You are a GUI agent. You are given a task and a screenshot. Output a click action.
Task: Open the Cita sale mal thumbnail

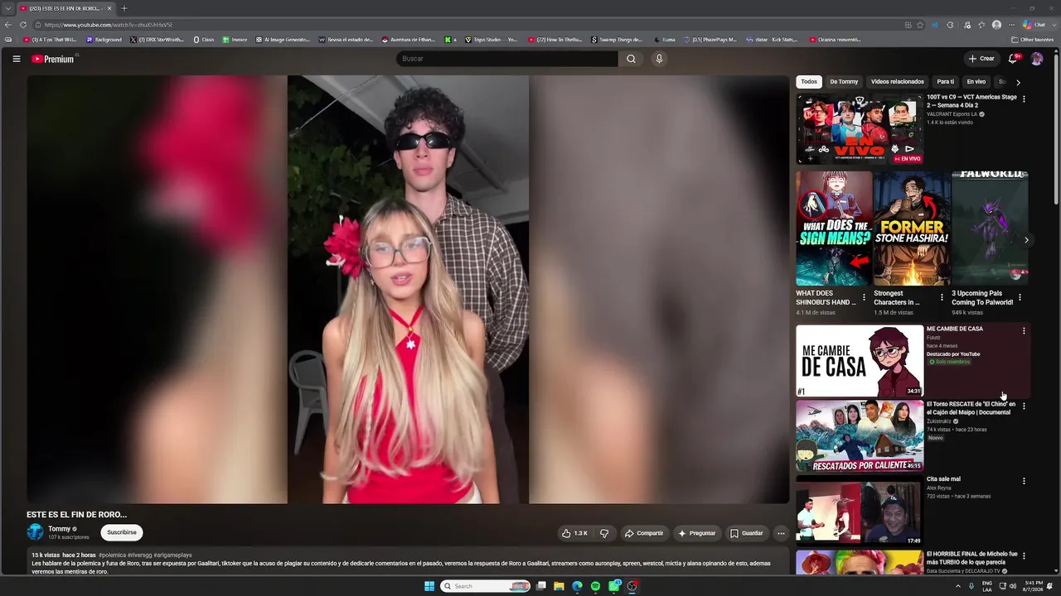(x=860, y=511)
